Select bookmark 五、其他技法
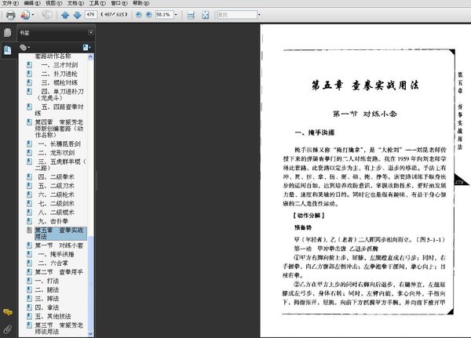Viewport: 471px width, 338px height. coord(53,316)
